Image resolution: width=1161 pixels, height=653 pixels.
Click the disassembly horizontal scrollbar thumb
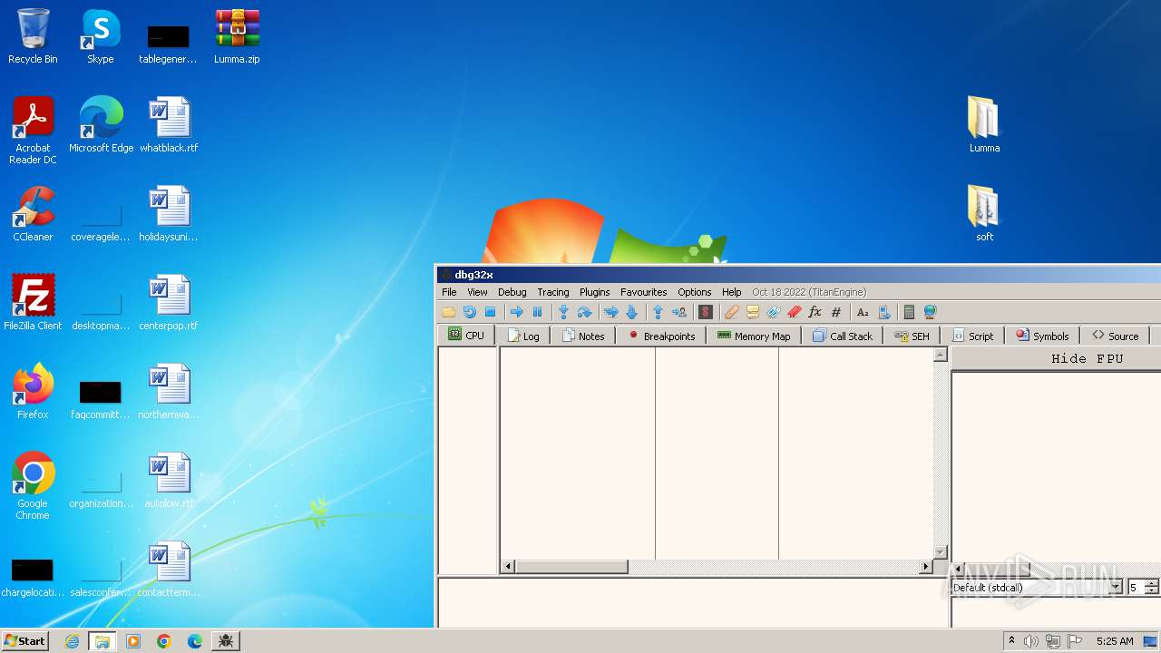point(571,567)
